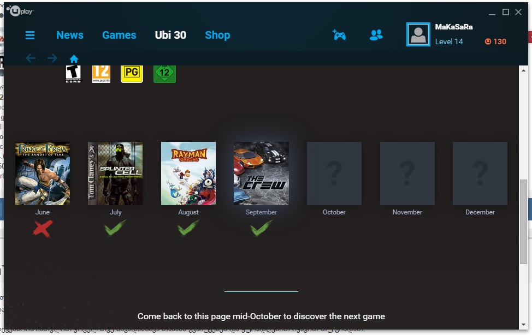532x335 pixels.
Task: Select Rayman Origins August cover
Action: click(188, 174)
